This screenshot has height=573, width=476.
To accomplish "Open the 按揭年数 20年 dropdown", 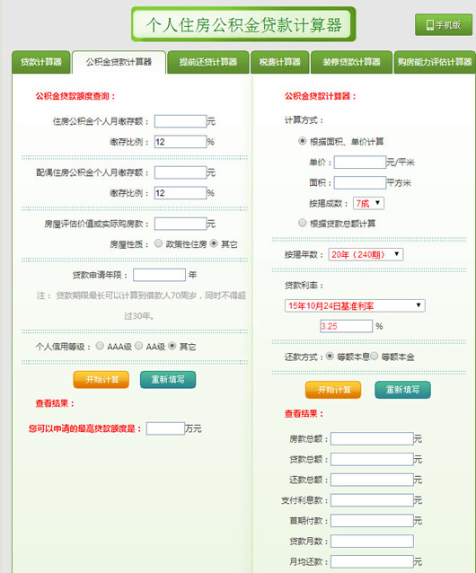I will click(x=366, y=254).
